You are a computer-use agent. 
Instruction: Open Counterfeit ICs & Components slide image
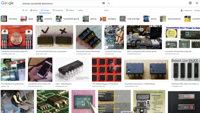pyautogui.click(x=149, y=102)
